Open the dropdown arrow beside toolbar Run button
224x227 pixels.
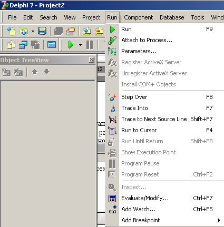point(80,45)
